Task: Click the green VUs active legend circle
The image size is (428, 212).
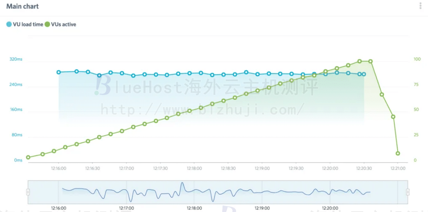Action: tap(47, 25)
